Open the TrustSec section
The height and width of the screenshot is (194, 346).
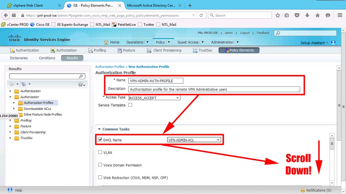[203, 50]
